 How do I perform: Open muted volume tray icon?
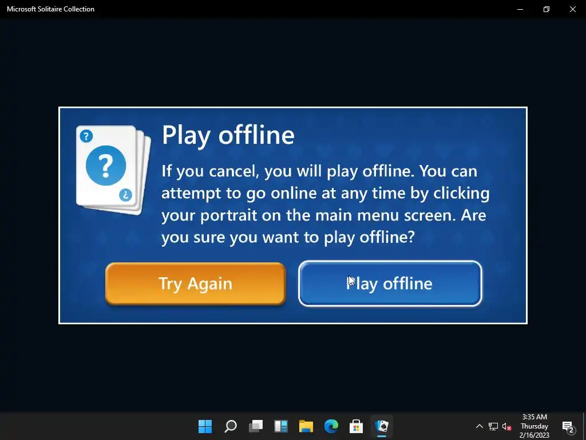506,426
